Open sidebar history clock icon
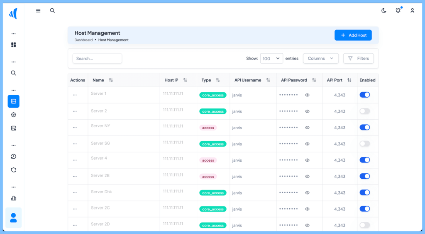This screenshot has height=234, width=425. click(13, 157)
